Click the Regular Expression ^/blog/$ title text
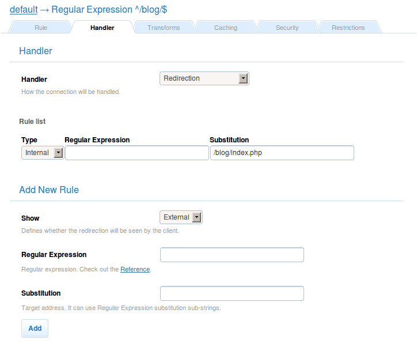417x355 pixels. (x=109, y=10)
